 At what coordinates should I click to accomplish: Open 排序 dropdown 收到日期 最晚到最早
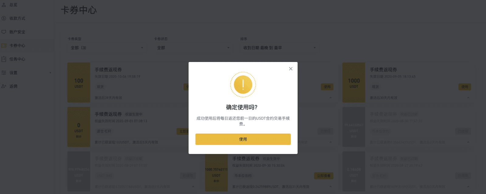(x=279, y=48)
